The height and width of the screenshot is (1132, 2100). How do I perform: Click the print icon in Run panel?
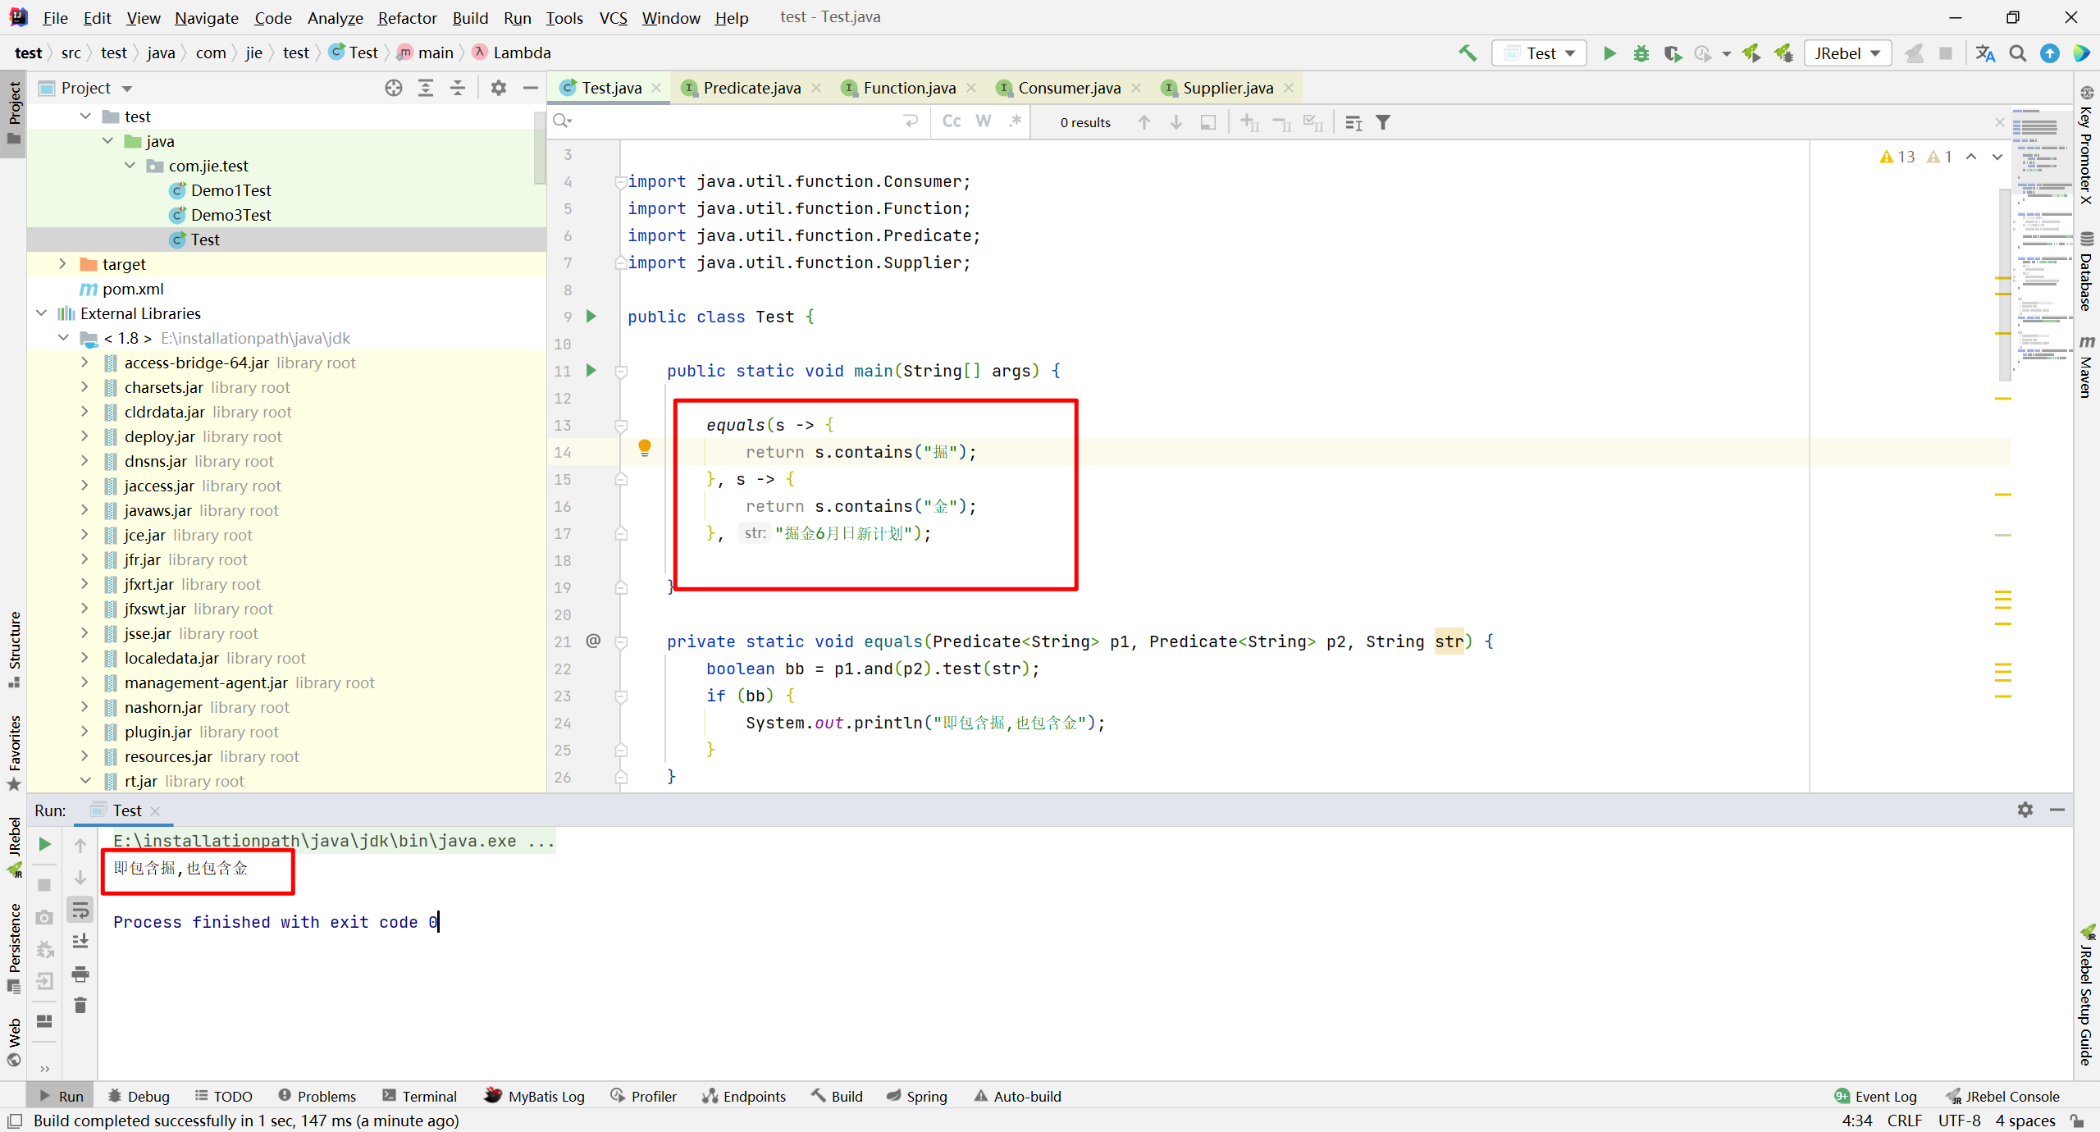click(x=80, y=974)
